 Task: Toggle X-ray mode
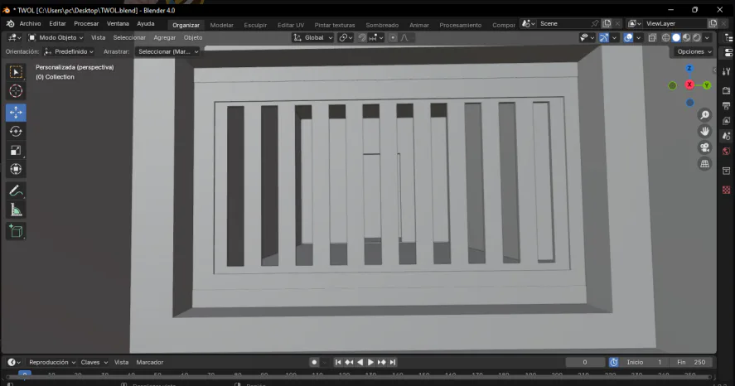point(652,38)
